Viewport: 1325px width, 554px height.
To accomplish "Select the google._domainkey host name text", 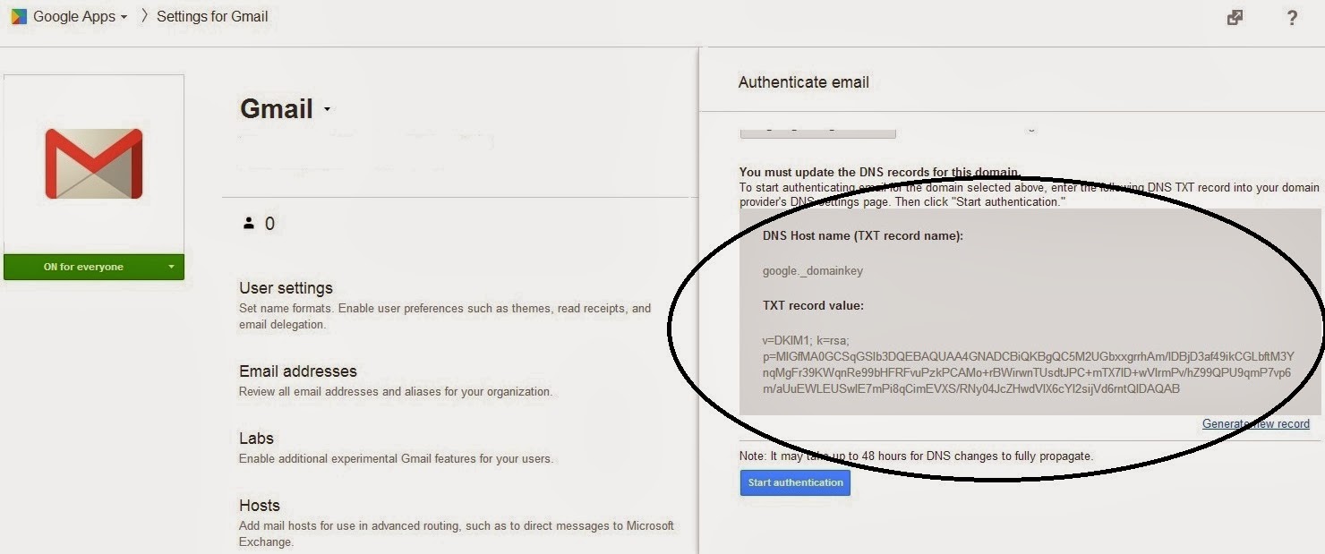I will click(813, 270).
